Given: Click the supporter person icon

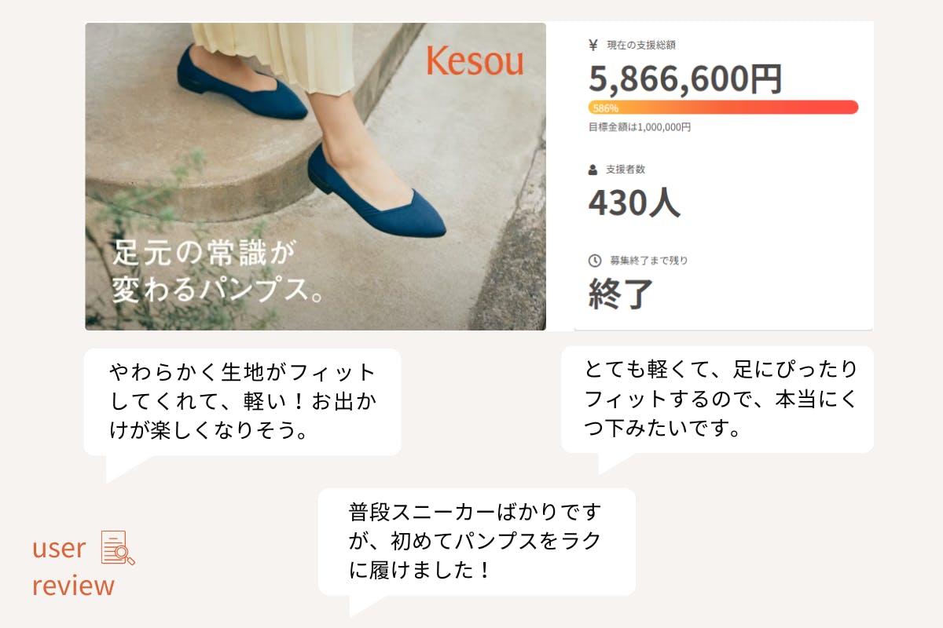Looking at the screenshot, I should 593,170.
